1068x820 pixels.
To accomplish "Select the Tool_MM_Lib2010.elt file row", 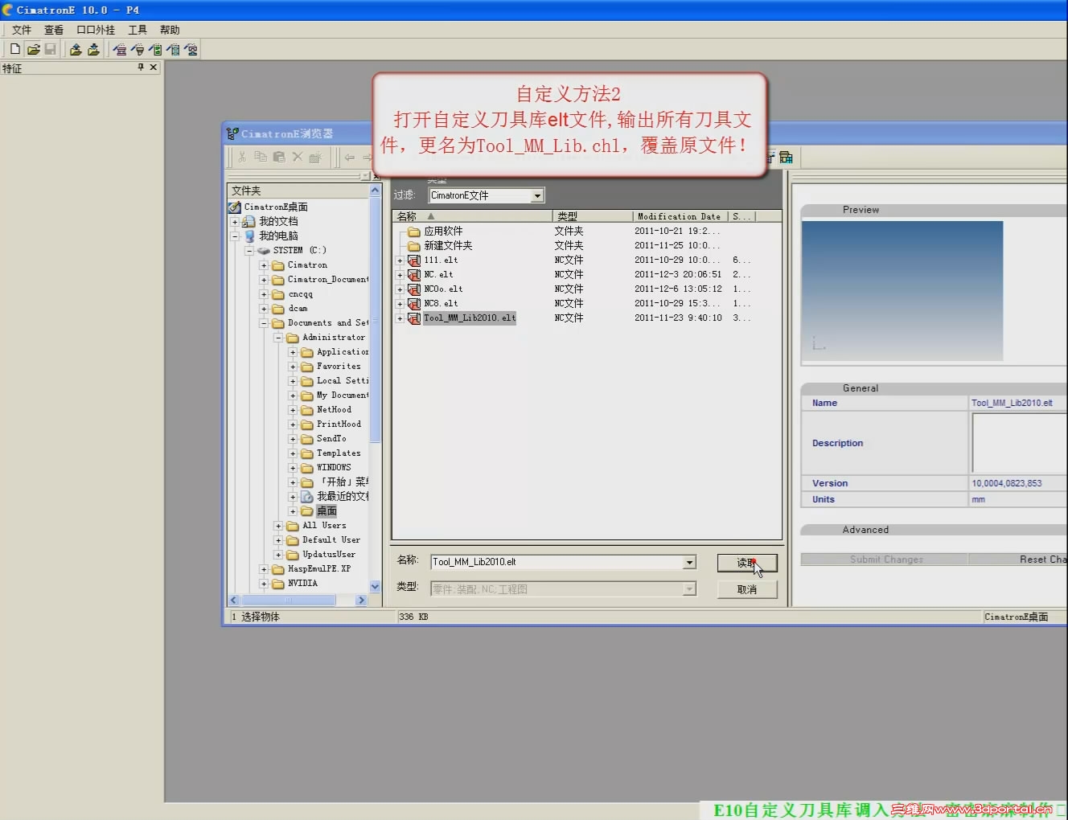I will 470,318.
